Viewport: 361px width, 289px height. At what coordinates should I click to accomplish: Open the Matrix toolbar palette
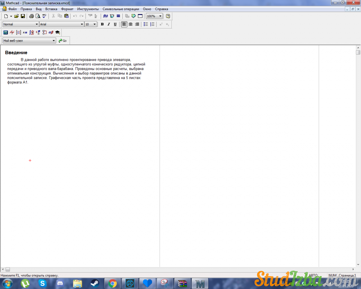(18, 33)
